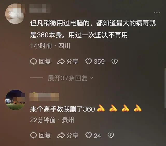Screen dimensions: 166x146
Task: Like the comment with 24 likes
Action: tap(88, 135)
